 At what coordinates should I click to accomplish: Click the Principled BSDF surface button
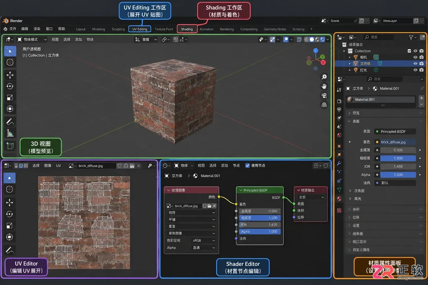point(395,131)
